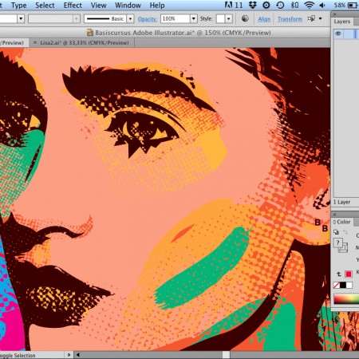The height and width of the screenshot is (359, 359).
Task: Click the horizontal scrollbar left arrow
Action: click(x=78, y=355)
